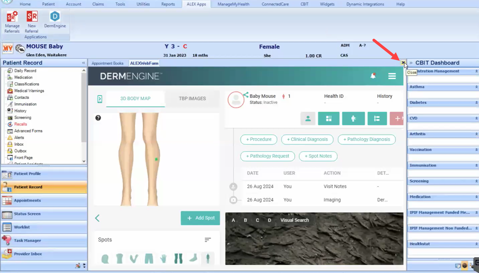479x273 pixels.
Task: Open the Claims menu
Action: 98,4
